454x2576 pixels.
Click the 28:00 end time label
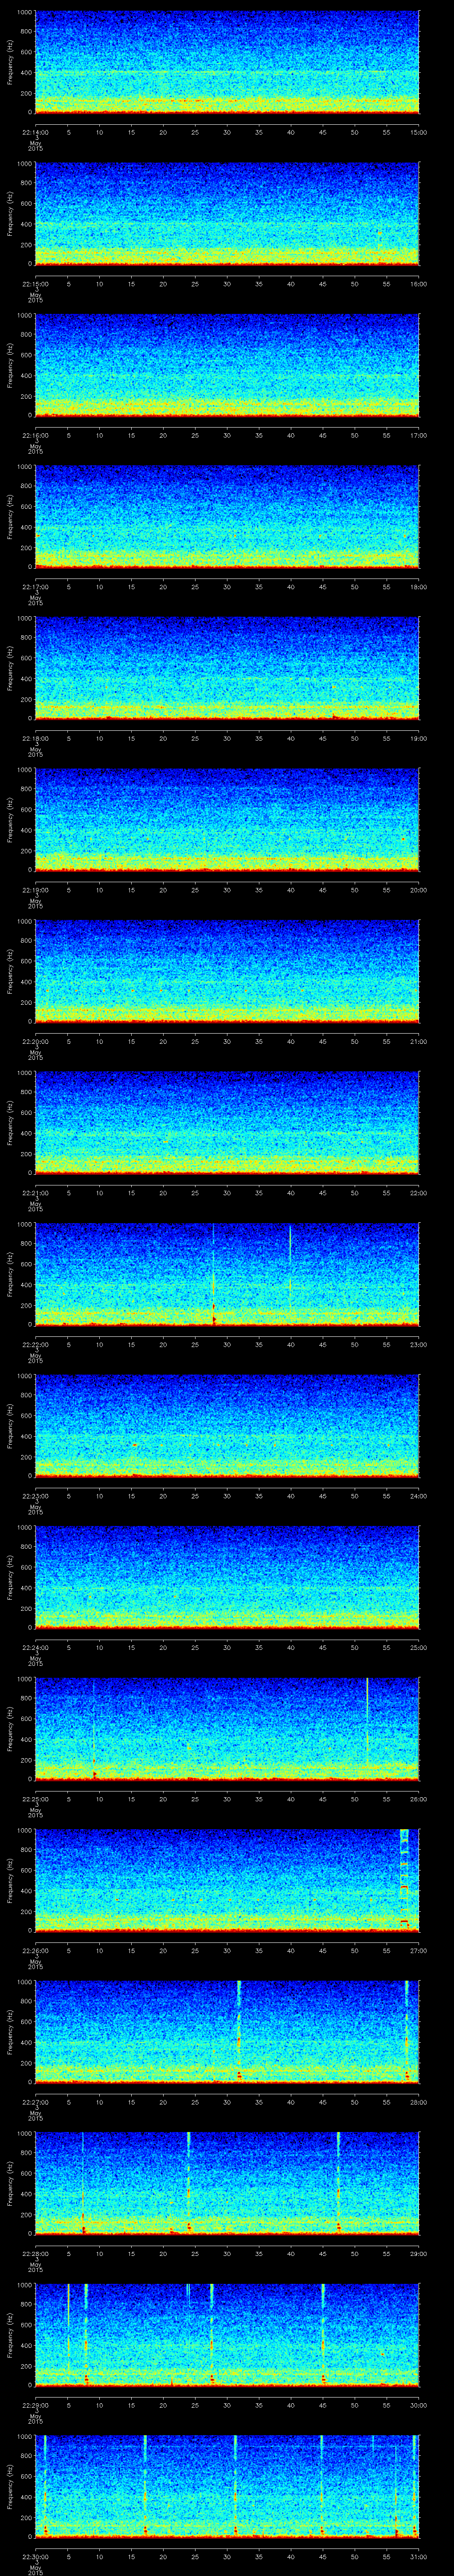coord(419,2101)
